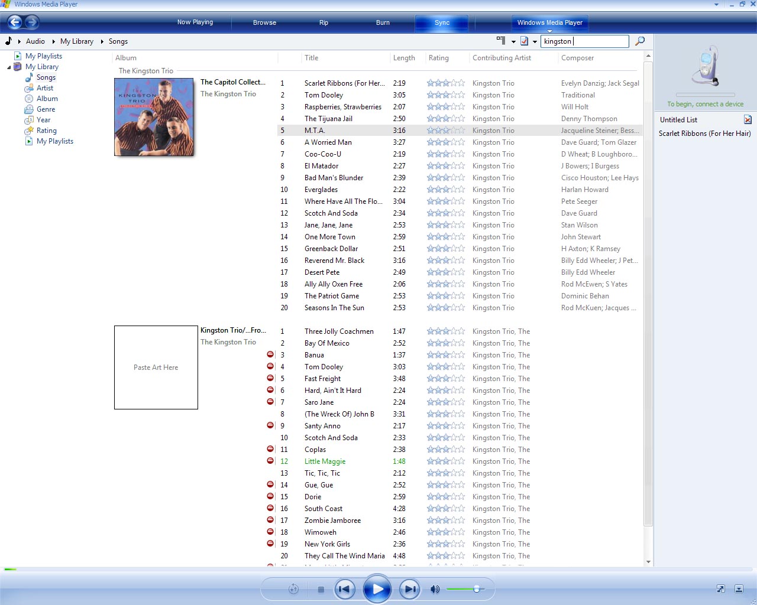Screen dimensions: 757x605
Task: Clear the Untitled List with red X icon
Action: 748,119
